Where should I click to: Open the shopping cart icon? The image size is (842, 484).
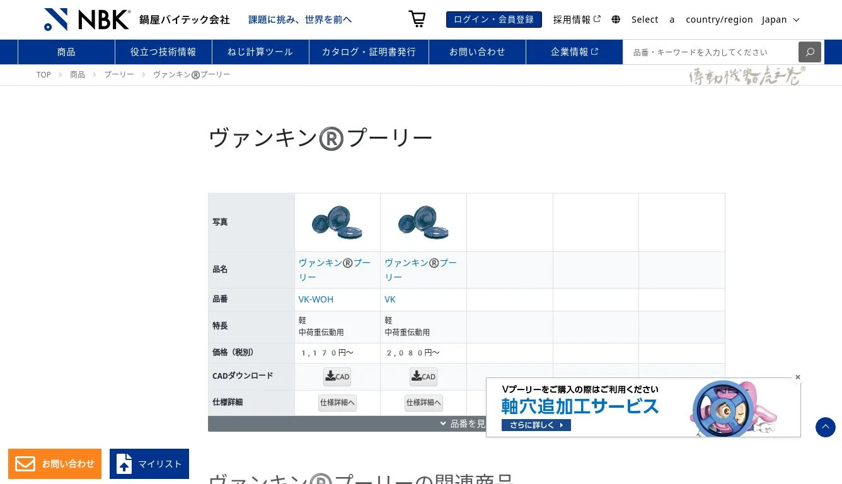pyautogui.click(x=417, y=19)
